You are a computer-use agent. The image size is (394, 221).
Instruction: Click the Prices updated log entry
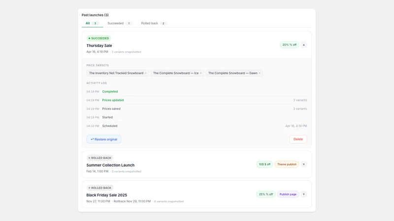[x=113, y=100]
